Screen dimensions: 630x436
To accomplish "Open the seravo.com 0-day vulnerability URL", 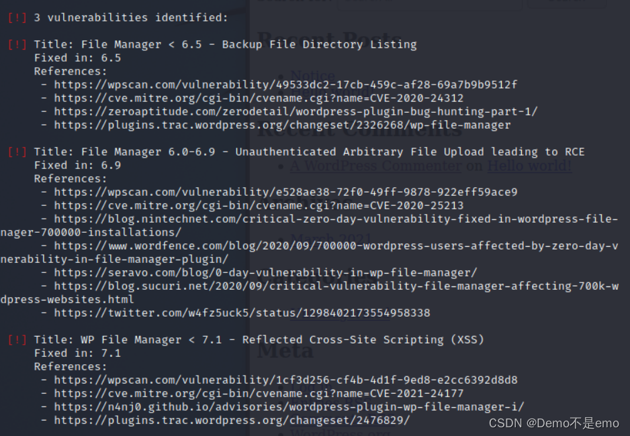I will pyautogui.click(x=265, y=273).
